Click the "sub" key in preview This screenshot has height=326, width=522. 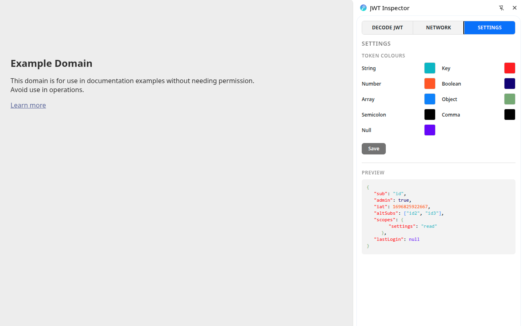click(380, 194)
